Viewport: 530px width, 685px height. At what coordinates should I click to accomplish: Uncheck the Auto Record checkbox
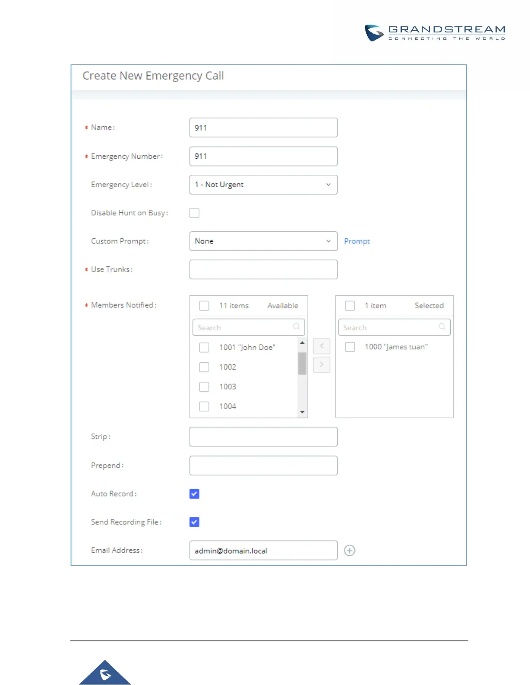194,494
